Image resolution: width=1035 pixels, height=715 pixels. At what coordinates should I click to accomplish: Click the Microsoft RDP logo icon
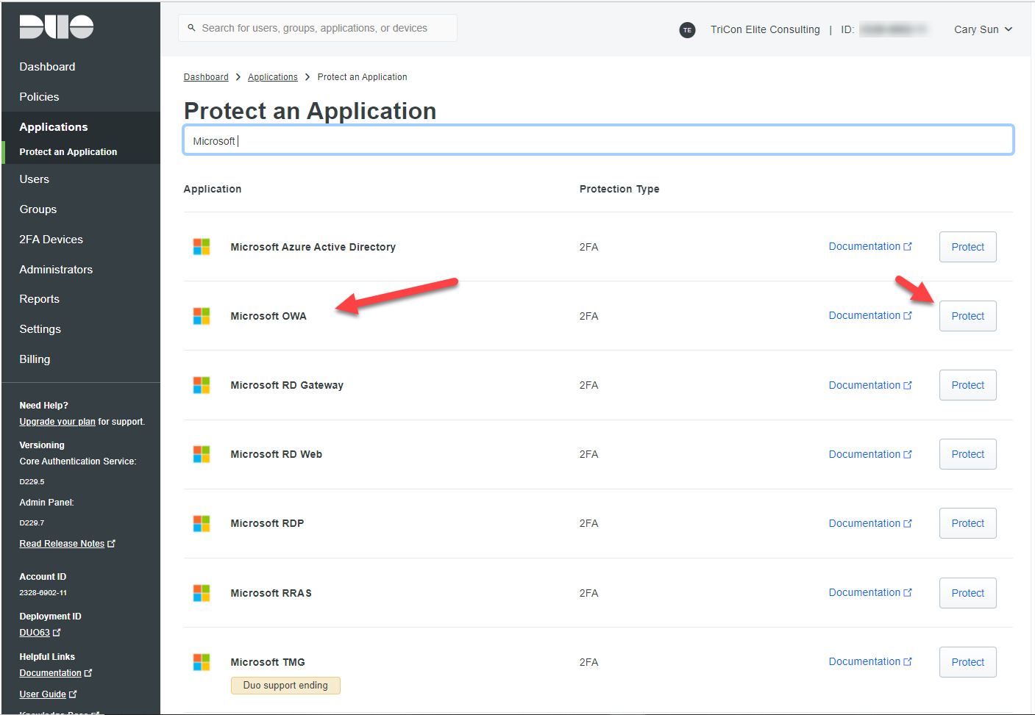click(x=202, y=523)
